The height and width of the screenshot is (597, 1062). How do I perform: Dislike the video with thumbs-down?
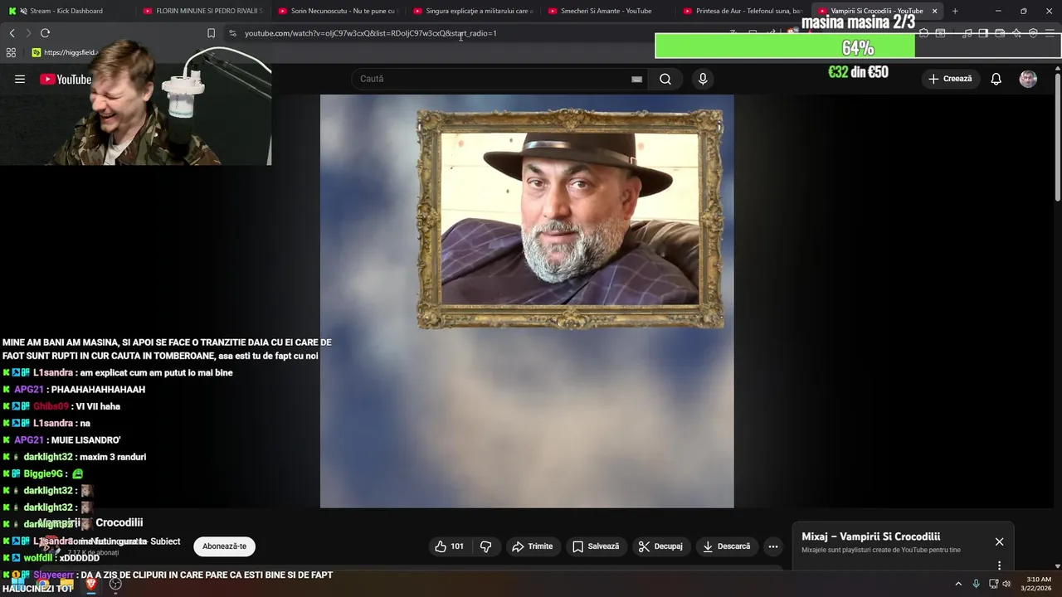pyautogui.click(x=486, y=546)
